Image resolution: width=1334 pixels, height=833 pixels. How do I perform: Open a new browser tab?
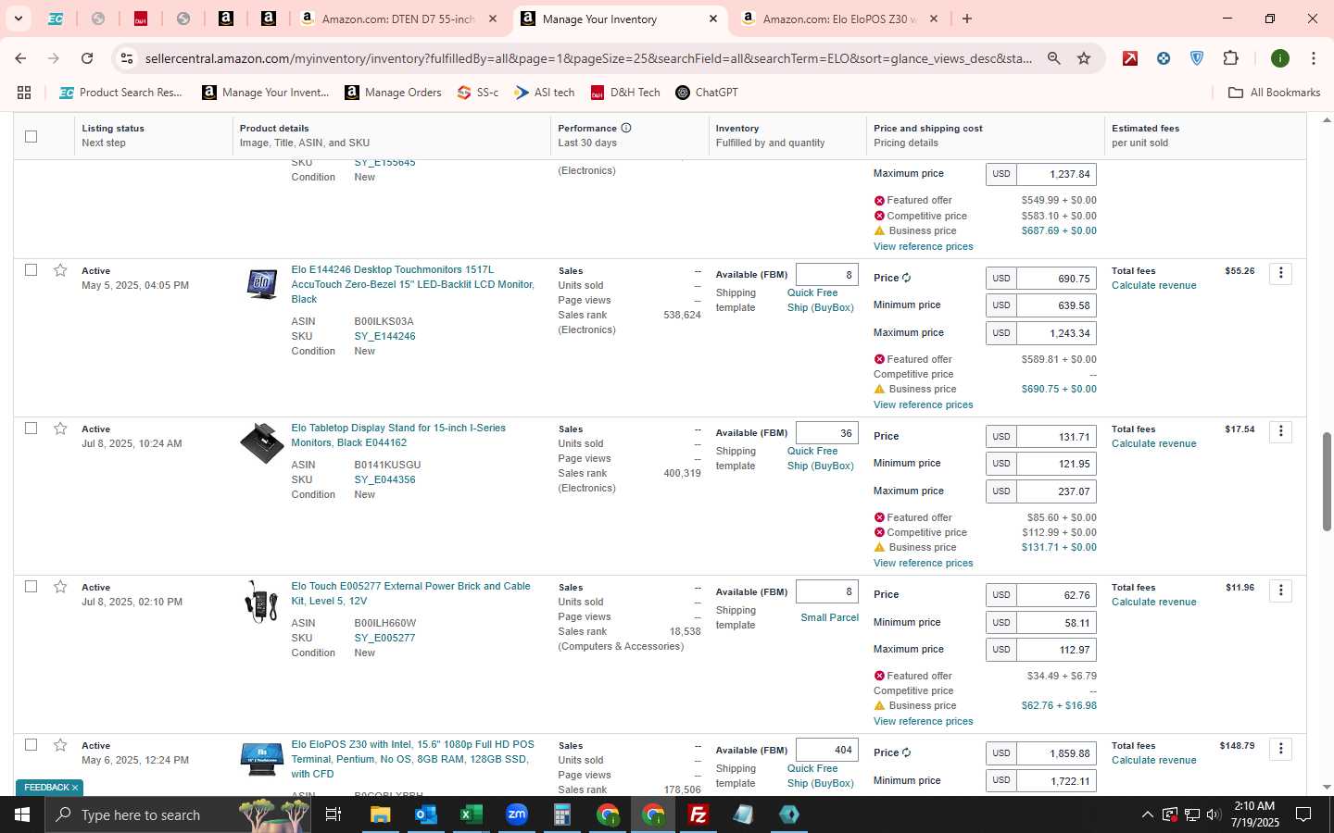[x=967, y=19]
